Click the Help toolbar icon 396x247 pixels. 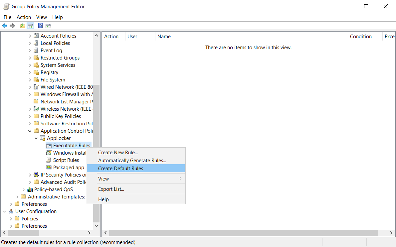point(40,26)
